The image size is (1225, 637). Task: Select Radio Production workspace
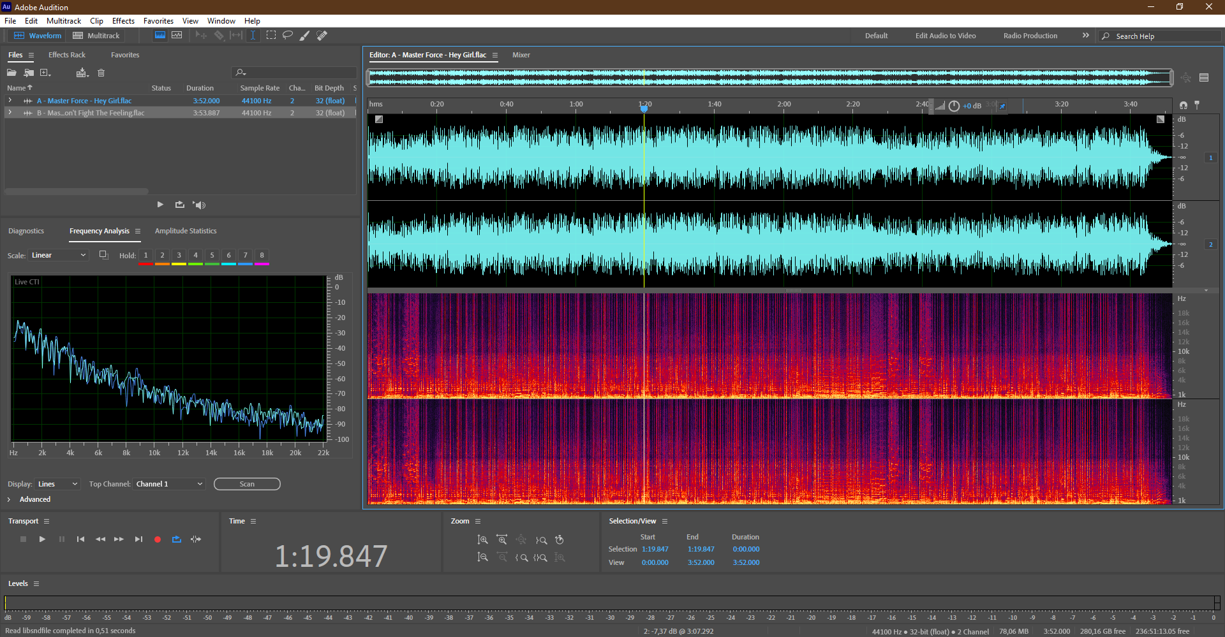1030,36
